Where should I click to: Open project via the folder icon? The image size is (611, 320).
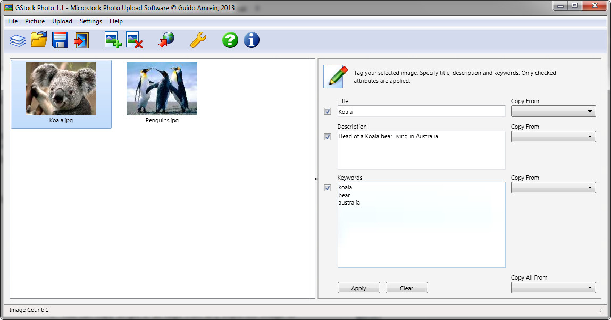point(39,40)
